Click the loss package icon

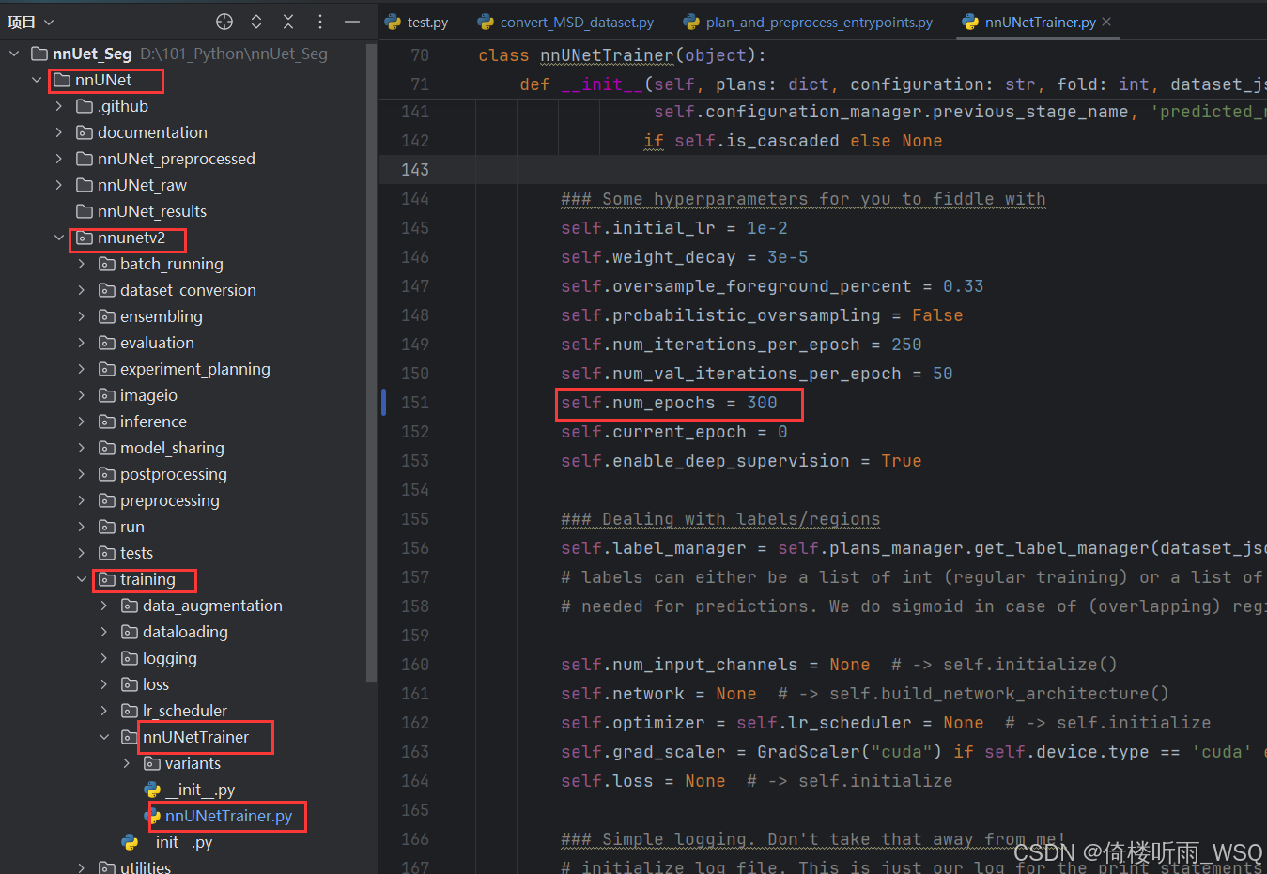point(130,684)
